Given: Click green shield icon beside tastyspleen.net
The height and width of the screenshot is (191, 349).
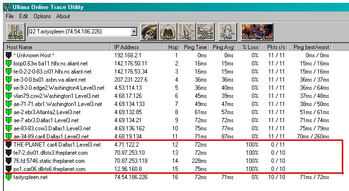Looking at the screenshot, I should [x=8, y=177].
